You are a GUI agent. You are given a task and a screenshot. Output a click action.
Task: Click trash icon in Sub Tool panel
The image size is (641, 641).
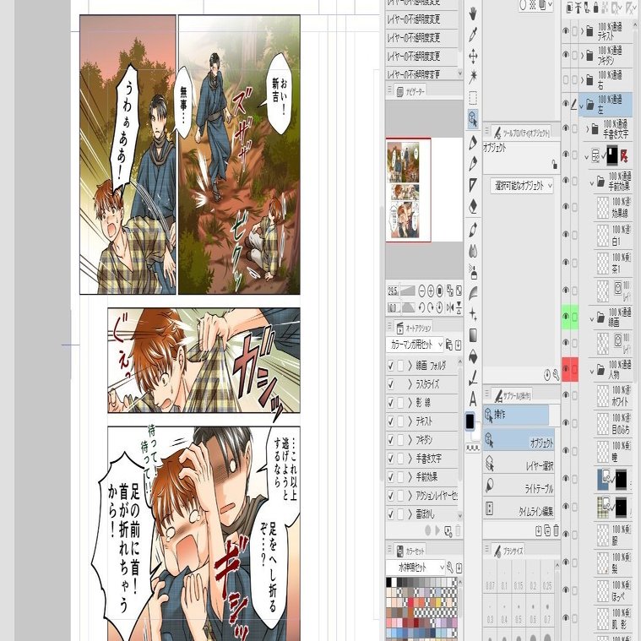pyautogui.click(x=556, y=530)
